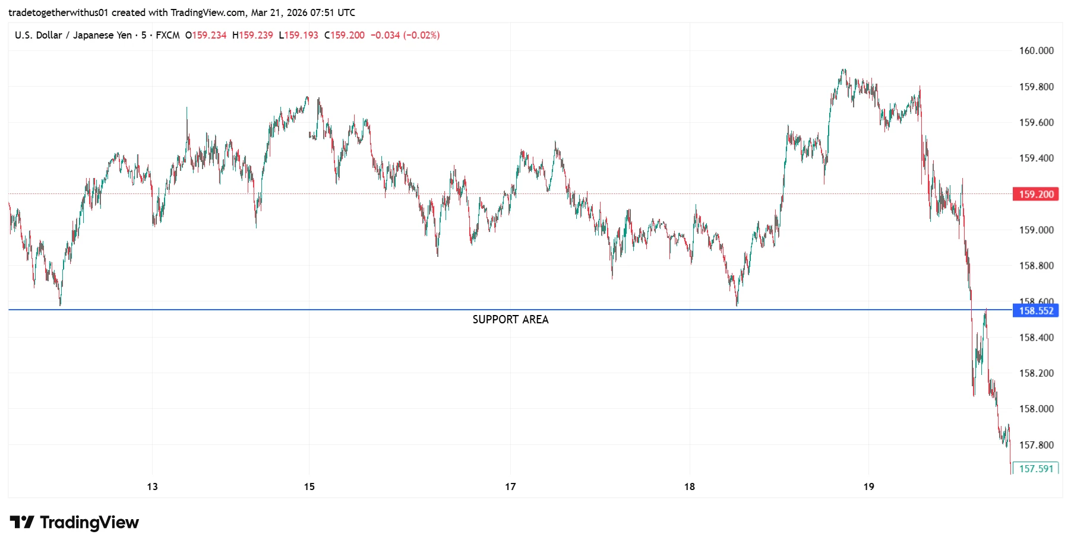
Task: Click the date label 17 on time axis
Action: [x=509, y=486]
